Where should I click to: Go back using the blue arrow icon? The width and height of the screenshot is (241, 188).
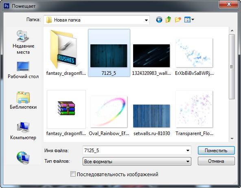coord(159,20)
